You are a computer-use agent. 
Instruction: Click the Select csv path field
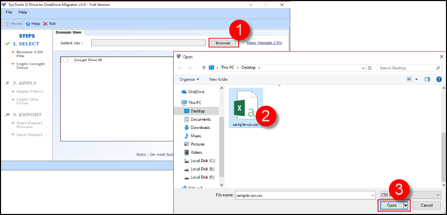point(148,42)
